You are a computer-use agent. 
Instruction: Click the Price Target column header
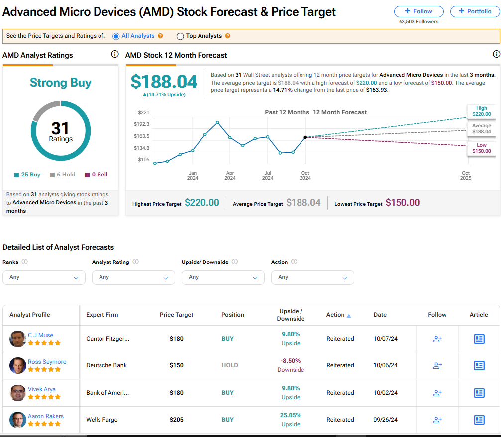point(176,315)
